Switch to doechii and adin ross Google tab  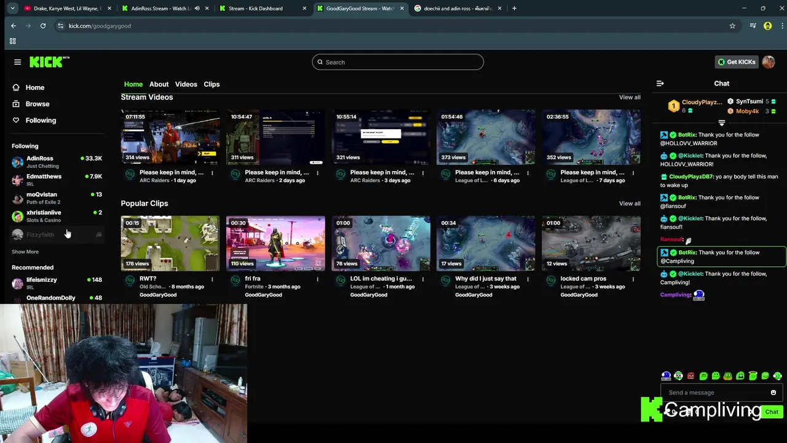pos(458,9)
